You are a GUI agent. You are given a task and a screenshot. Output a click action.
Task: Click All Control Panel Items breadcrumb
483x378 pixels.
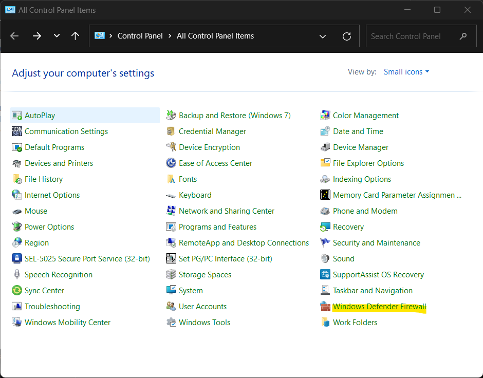coord(215,36)
